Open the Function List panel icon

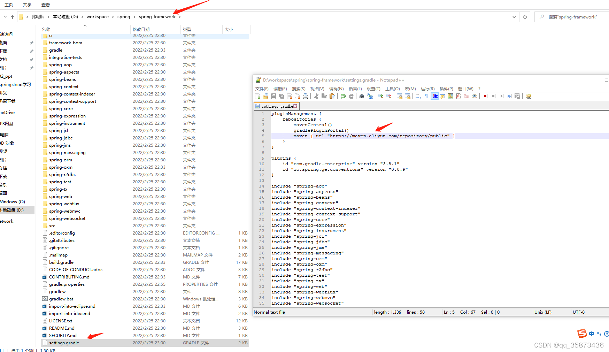point(458,97)
